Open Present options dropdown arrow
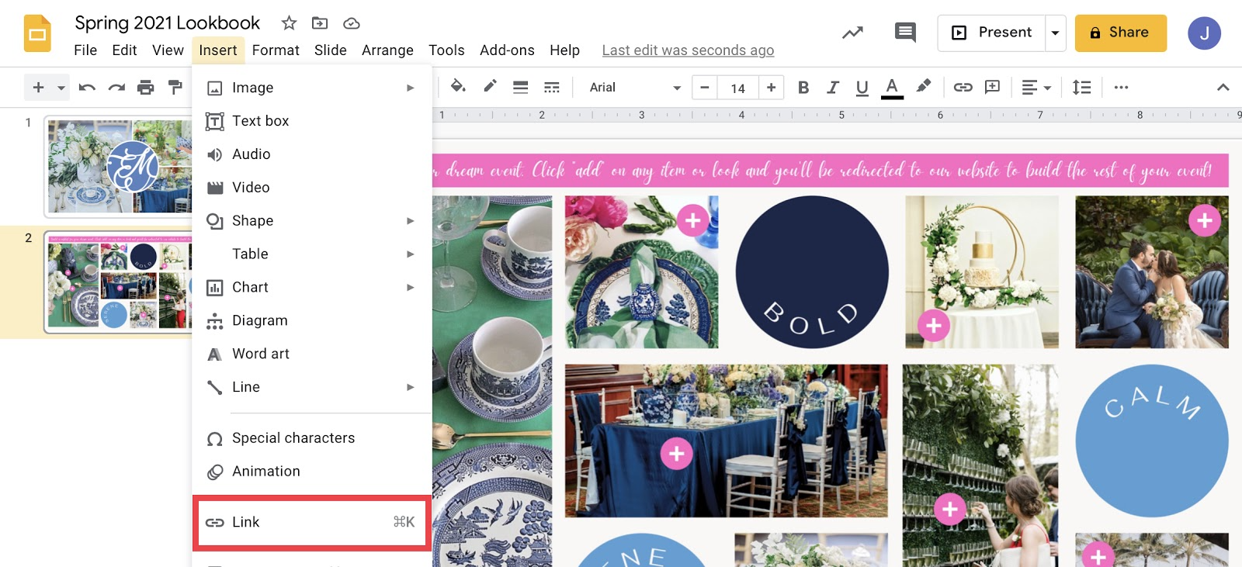 coord(1055,33)
